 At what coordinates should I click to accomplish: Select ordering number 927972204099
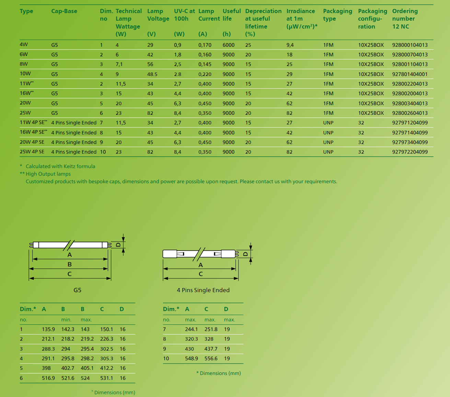(x=410, y=152)
